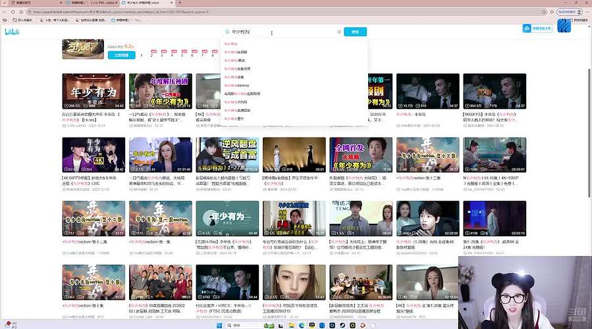Image resolution: width=592 pixels, height=329 pixels.
Task: Open the teal 年少有为 thumbnail with the moon
Action: coord(227,218)
